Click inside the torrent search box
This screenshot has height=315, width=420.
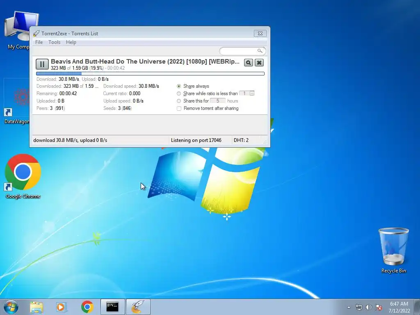coord(238,51)
